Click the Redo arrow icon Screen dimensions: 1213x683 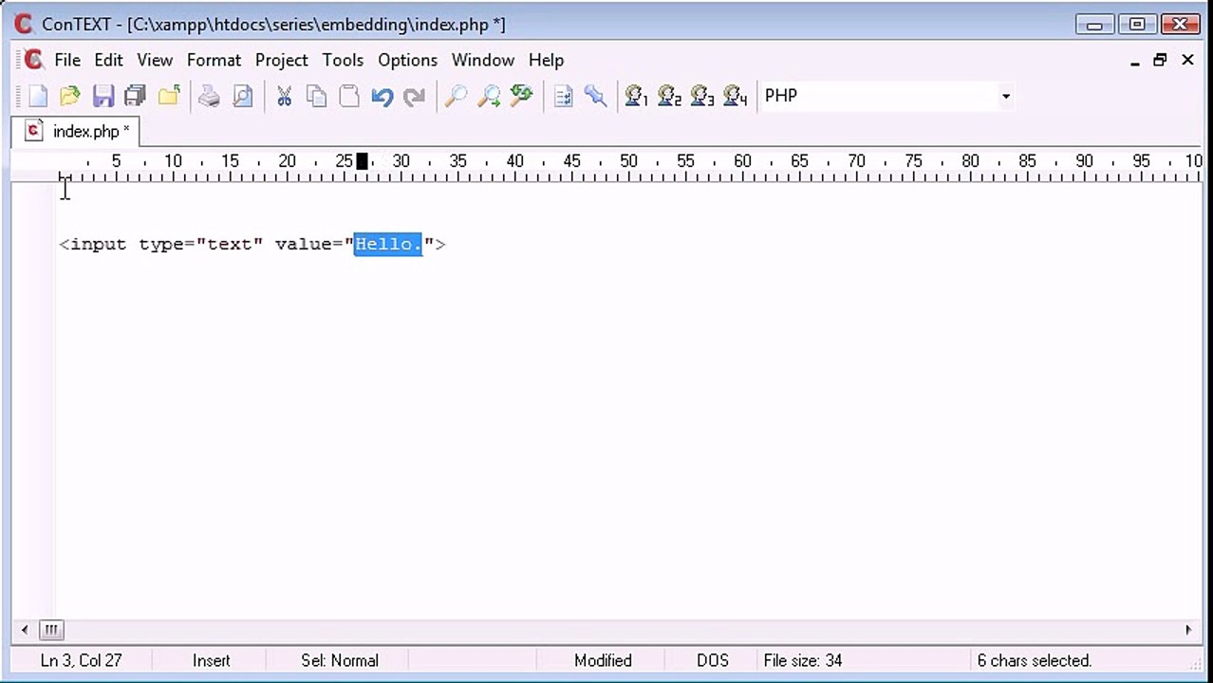(x=415, y=96)
